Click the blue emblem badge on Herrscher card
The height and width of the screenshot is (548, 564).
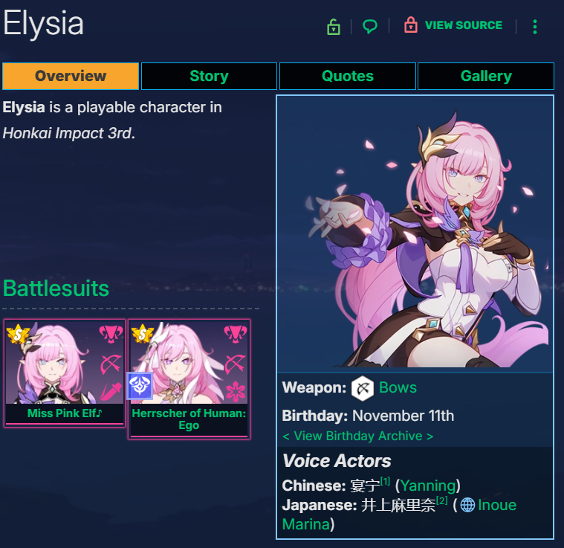click(140, 386)
